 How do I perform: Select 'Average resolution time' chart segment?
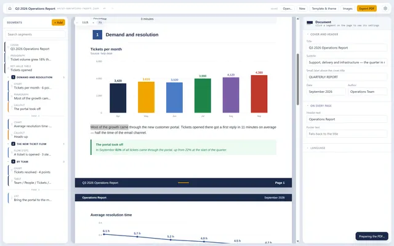click(x=37, y=124)
